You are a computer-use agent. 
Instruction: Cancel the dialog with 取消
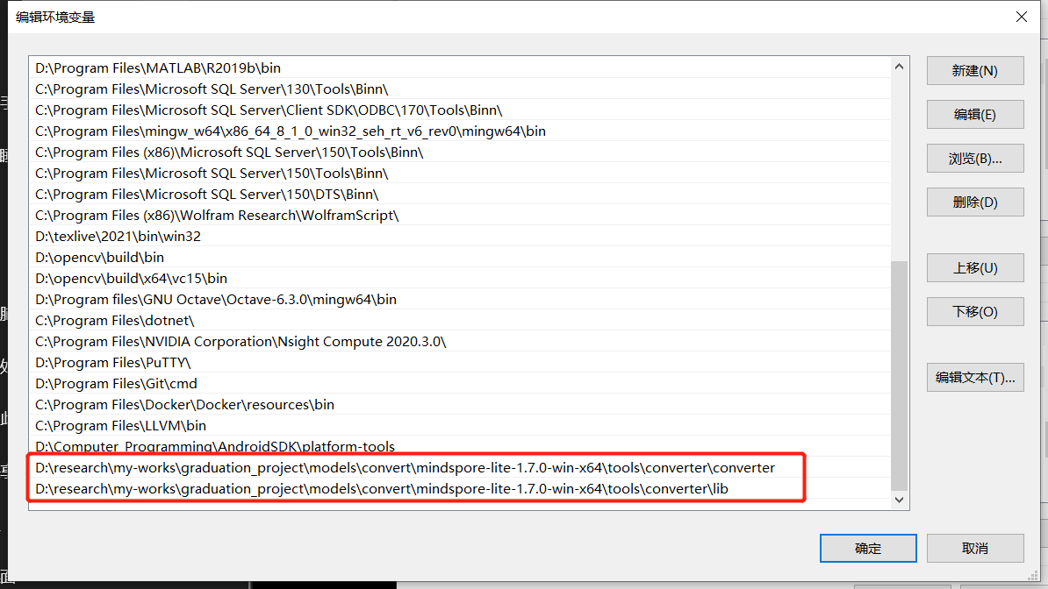974,548
